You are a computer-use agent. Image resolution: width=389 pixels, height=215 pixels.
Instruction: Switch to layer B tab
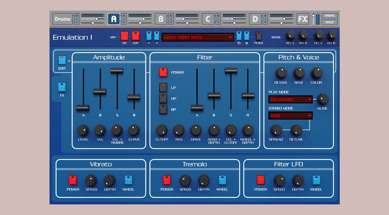[161, 19]
